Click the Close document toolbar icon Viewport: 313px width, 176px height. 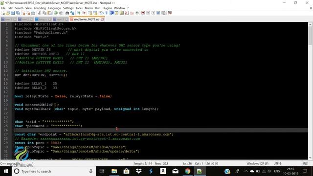[23, 13]
